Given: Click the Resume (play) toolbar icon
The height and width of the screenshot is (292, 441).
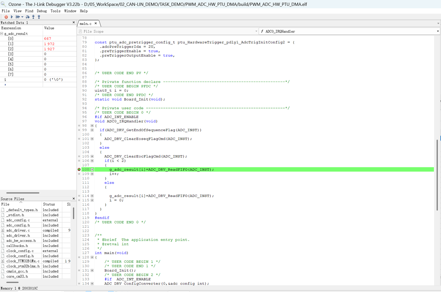Looking at the screenshot, I should coord(12,17).
